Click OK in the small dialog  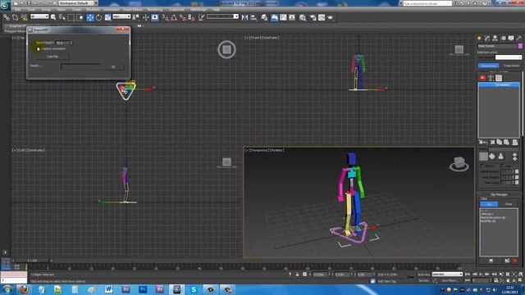[x=113, y=67]
